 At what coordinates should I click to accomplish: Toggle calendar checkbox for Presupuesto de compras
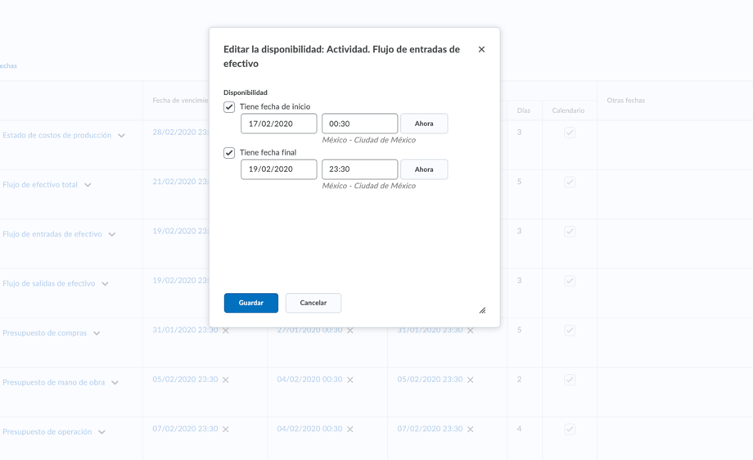569,331
